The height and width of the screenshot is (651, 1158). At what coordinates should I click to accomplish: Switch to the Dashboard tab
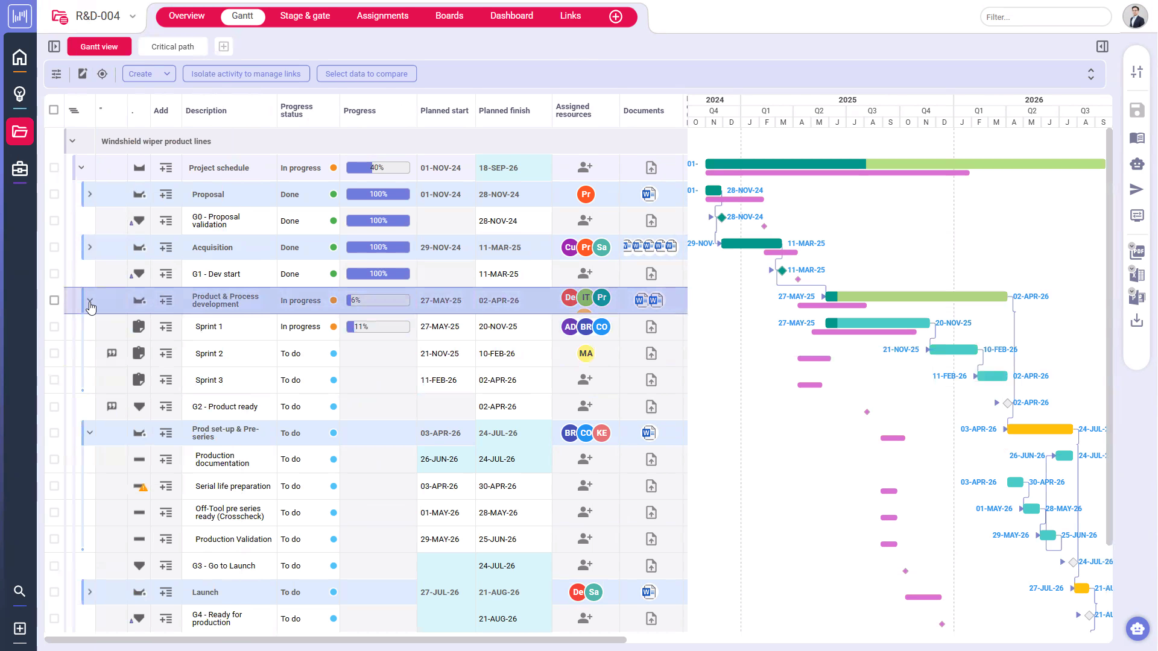tap(511, 16)
